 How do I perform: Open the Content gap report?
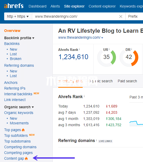(14, 158)
